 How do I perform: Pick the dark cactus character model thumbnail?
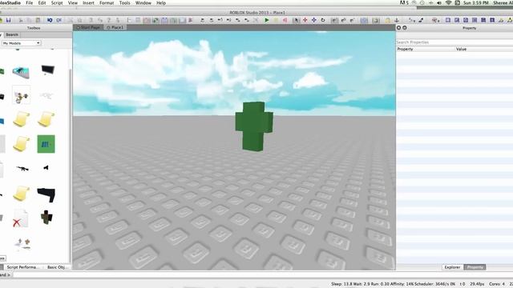point(46,218)
